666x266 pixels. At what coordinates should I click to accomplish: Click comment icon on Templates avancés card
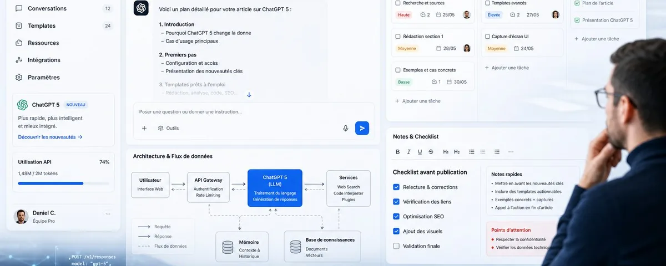512,15
